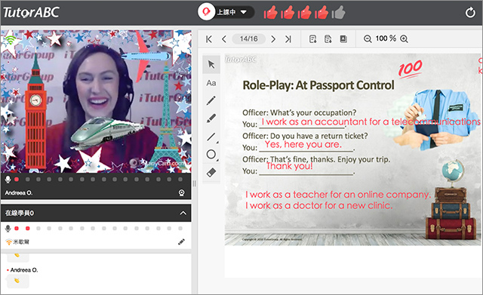Click the third book page icon
The width and height of the screenshot is (483, 295).
[x=343, y=39]
